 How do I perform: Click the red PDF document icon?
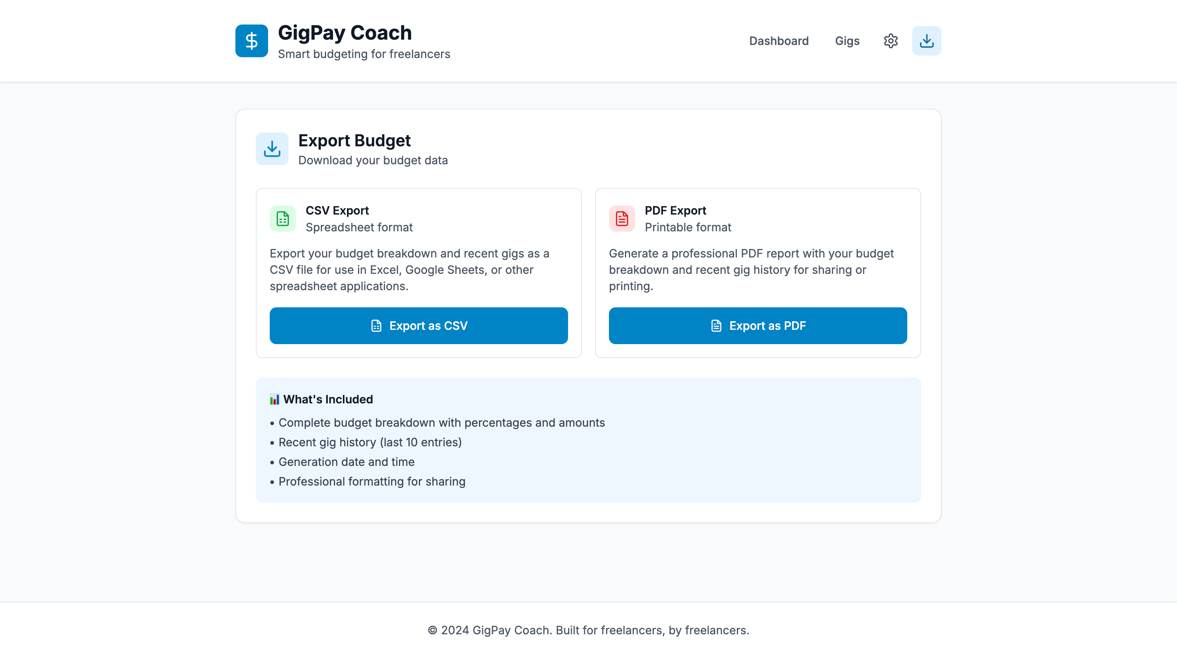pyautogui.click(x=621, y=218)
